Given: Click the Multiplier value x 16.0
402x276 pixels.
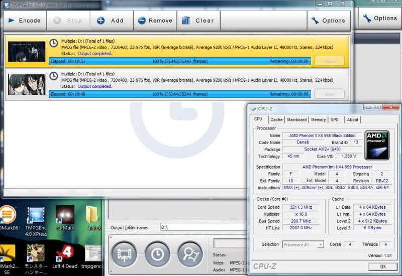Looking at the screenshot, I should [x=300, y=214].
